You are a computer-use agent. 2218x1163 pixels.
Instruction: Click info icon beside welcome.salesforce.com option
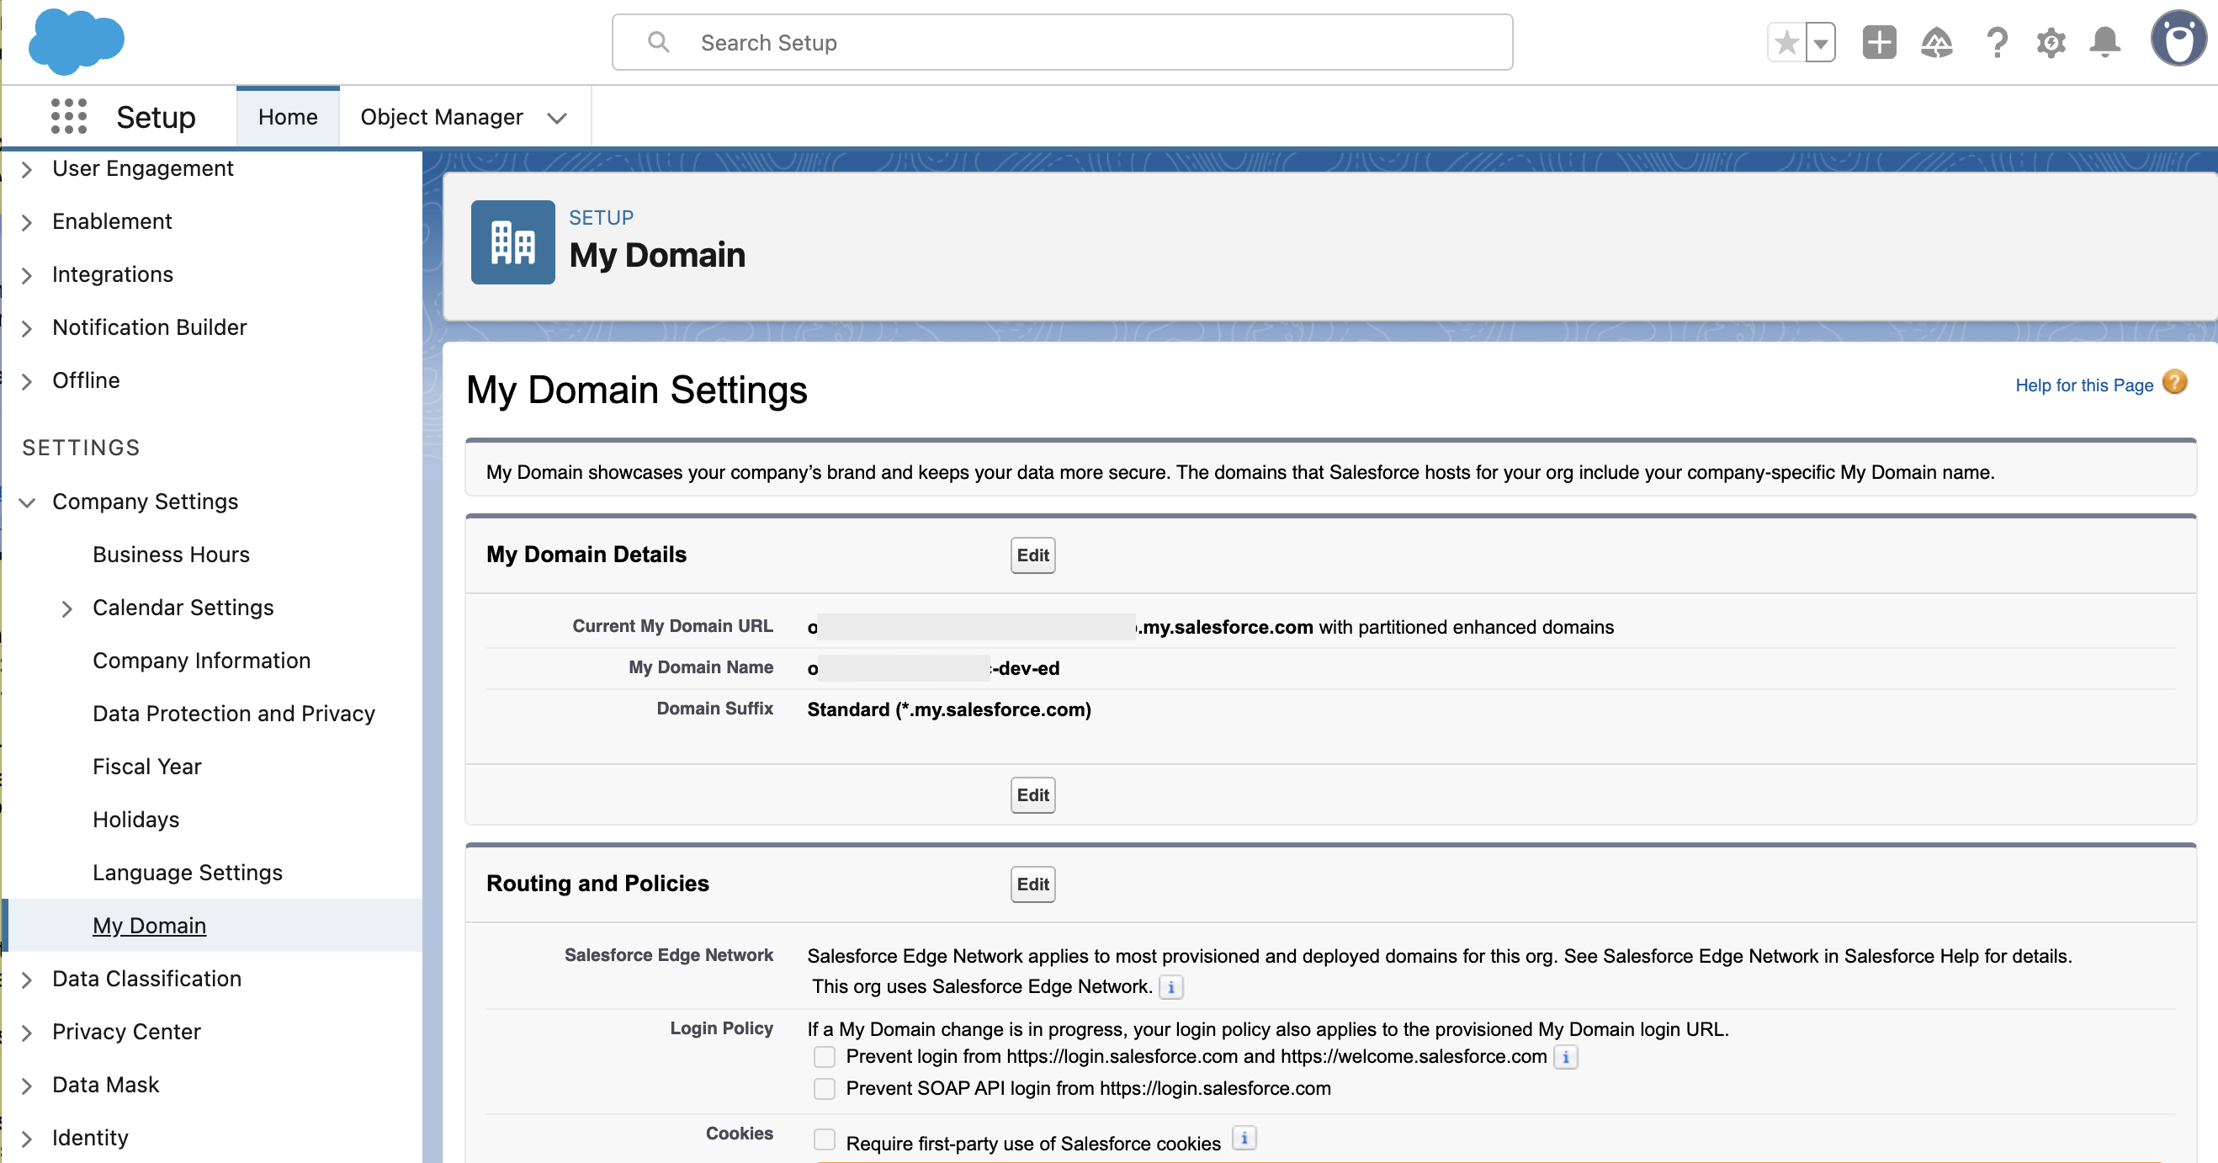1565,1056
